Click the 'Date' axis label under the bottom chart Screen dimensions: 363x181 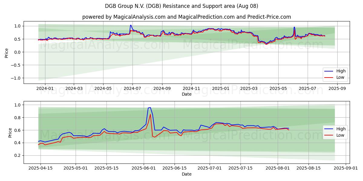(x=187, y=174)
